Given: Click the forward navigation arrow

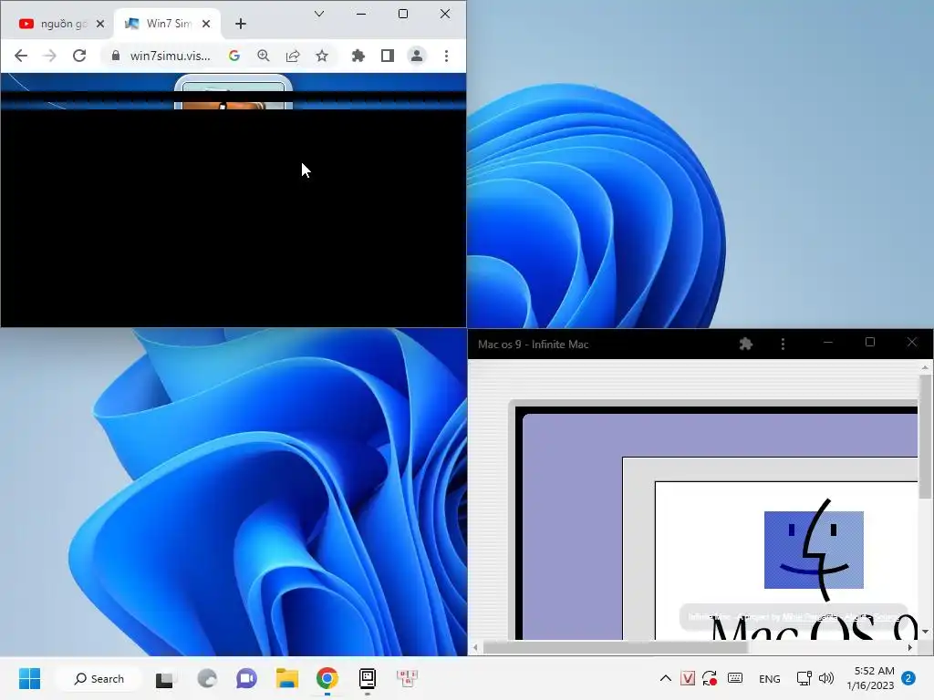Looking at the screenshot, I should 50,56.
